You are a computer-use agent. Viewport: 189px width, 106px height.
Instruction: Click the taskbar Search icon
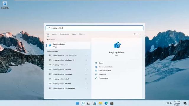[83, 103]
